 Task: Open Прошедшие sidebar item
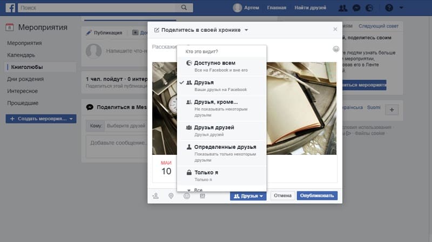(23, 103)
